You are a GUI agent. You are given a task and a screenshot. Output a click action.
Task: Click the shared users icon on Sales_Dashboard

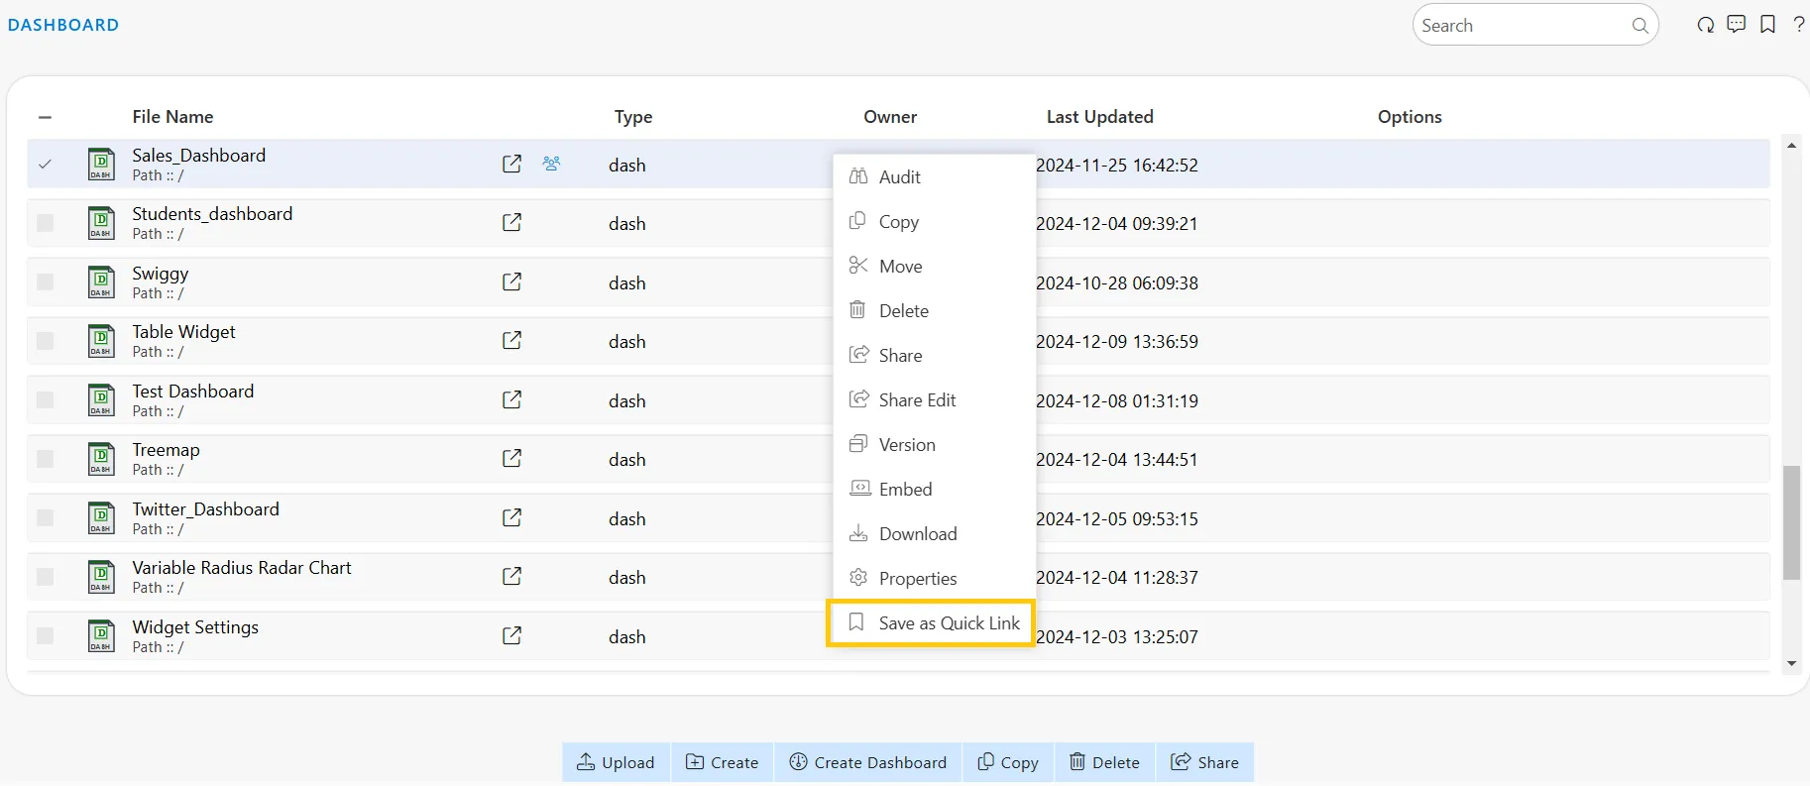point(551,164)
